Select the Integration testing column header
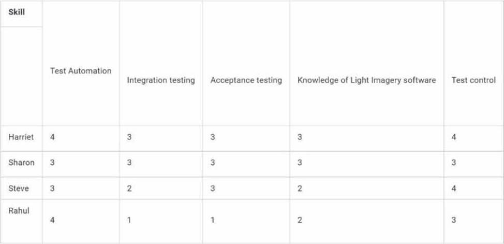Screen dimensions: 504x244 point(161,80)
